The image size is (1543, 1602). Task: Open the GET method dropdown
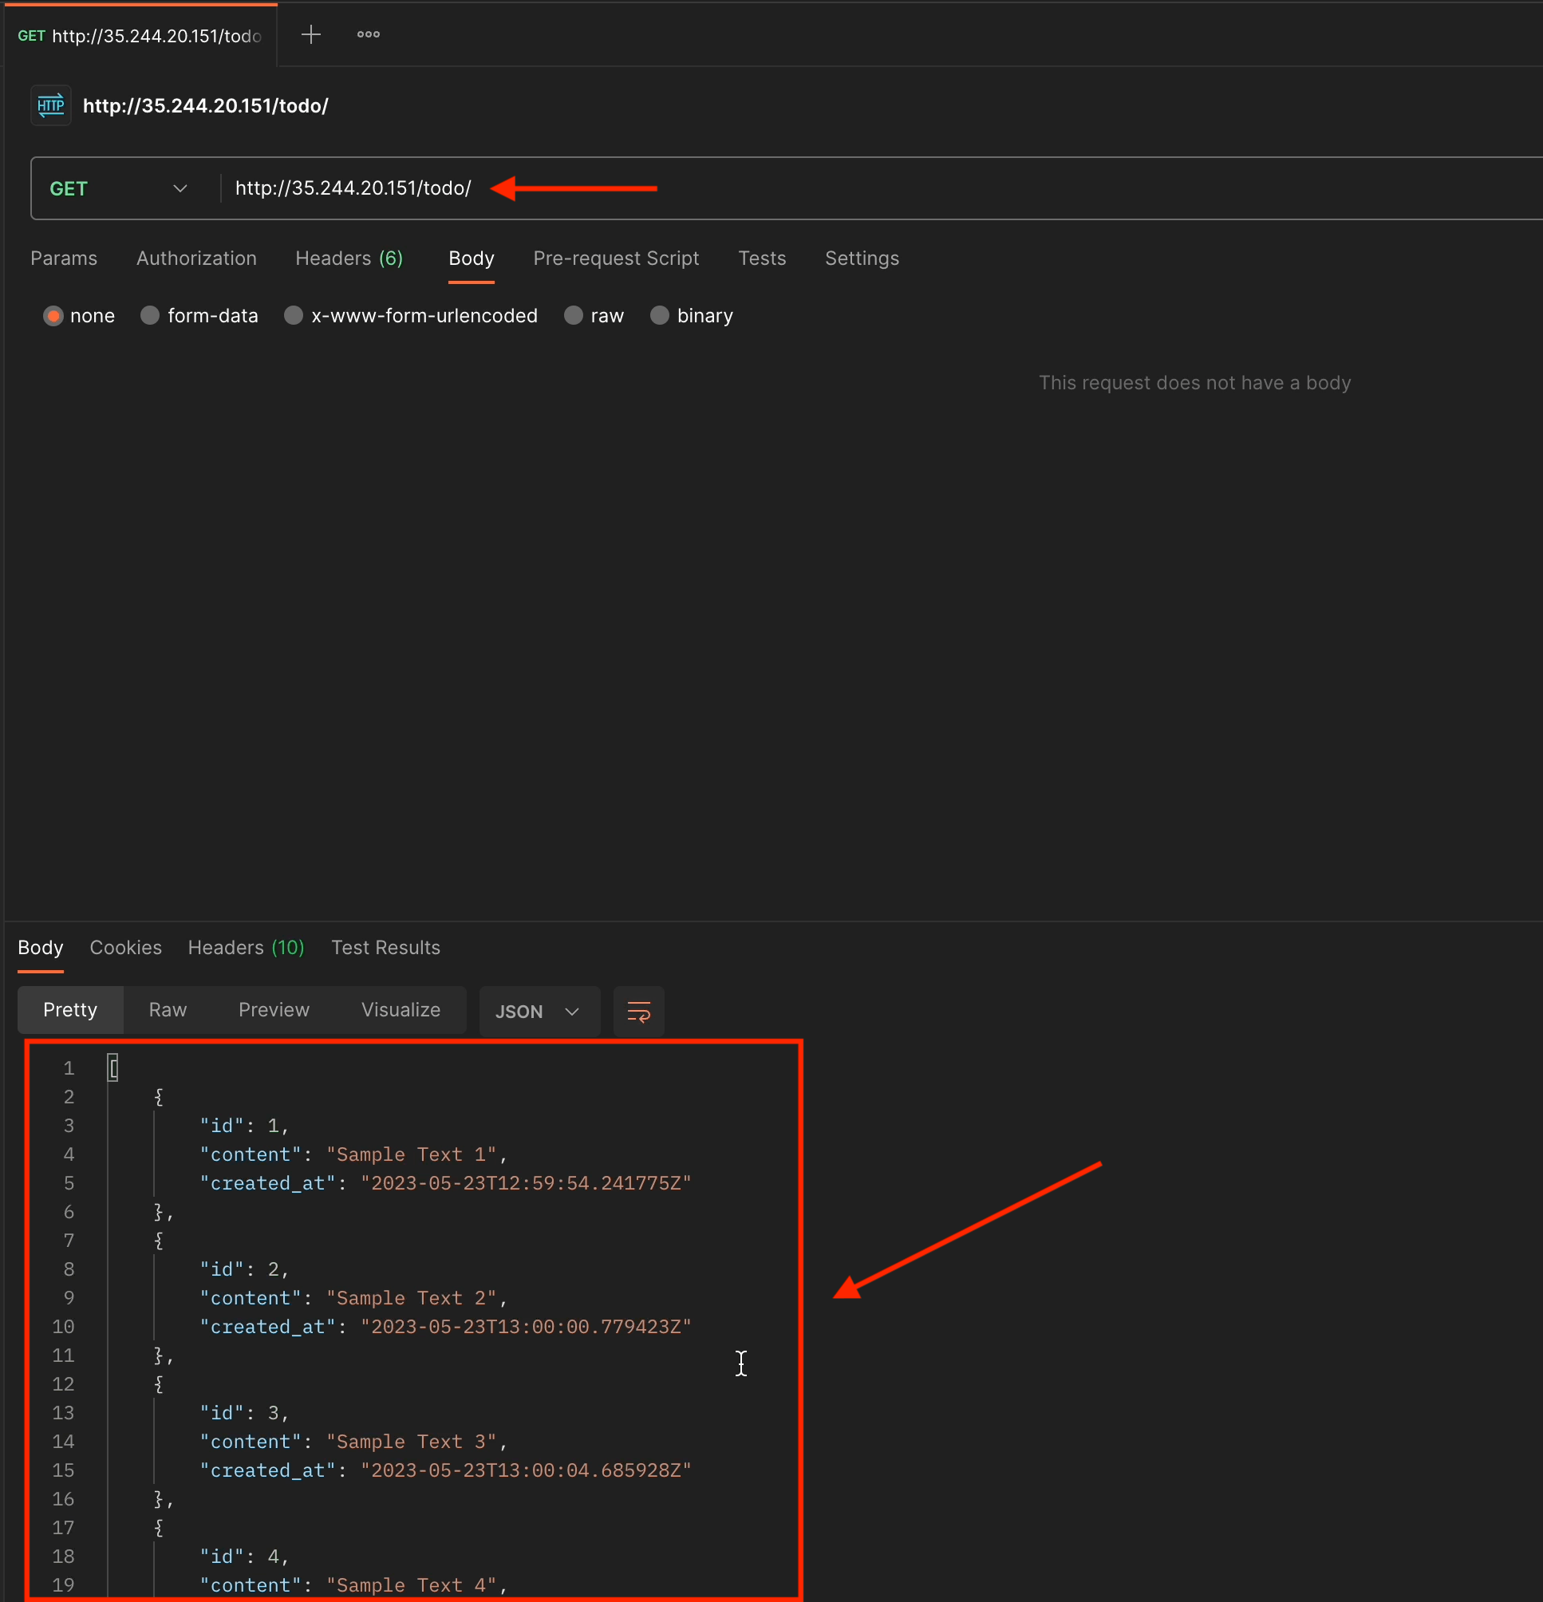tap(120, 189)
